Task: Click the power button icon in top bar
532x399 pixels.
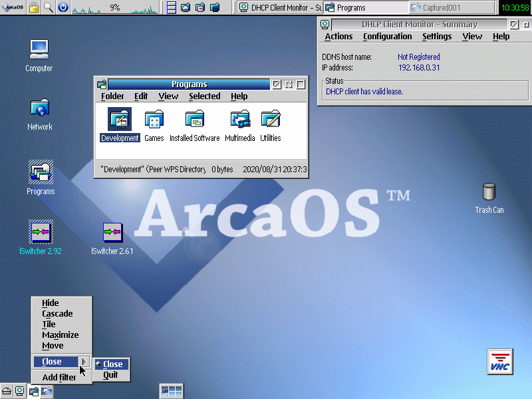Action: tap(63, 8)
